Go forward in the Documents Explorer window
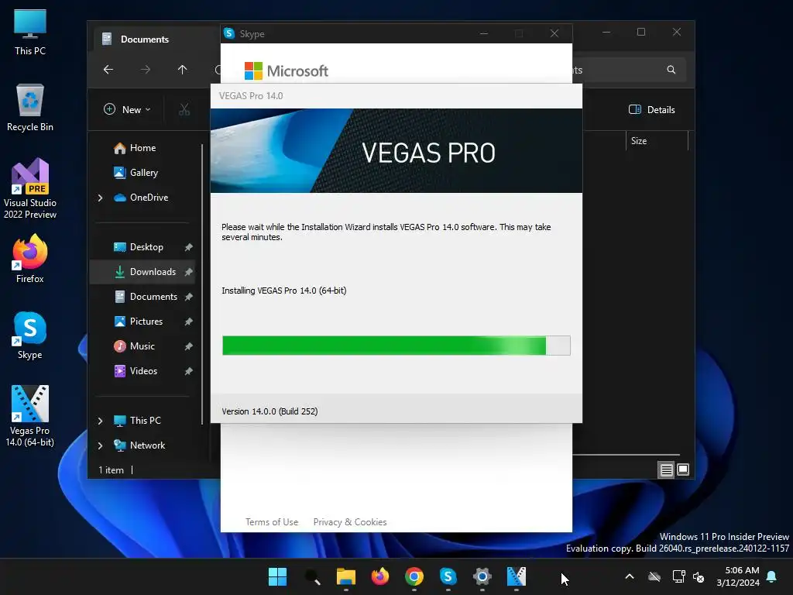This screenshot has width=793, height=595. click(x=145, y=69)
